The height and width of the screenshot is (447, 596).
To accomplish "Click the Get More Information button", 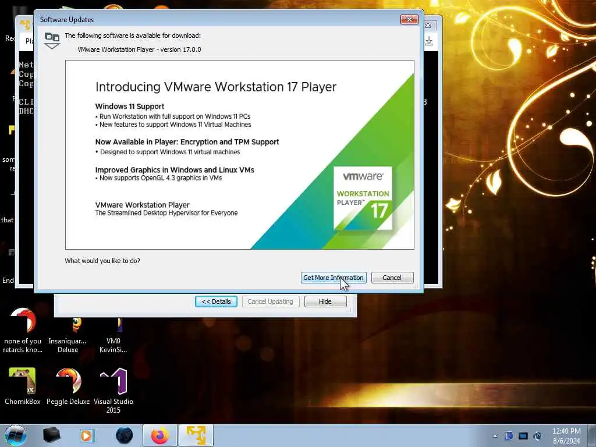I will pyautogui.click(x=334, y=278).
